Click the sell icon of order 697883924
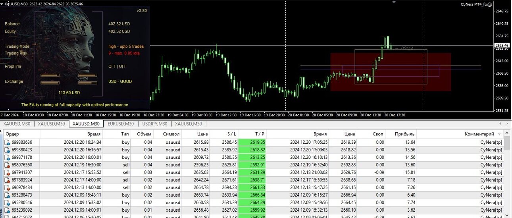The width and height of the screenshot is (512, 218). coord(7,180)
